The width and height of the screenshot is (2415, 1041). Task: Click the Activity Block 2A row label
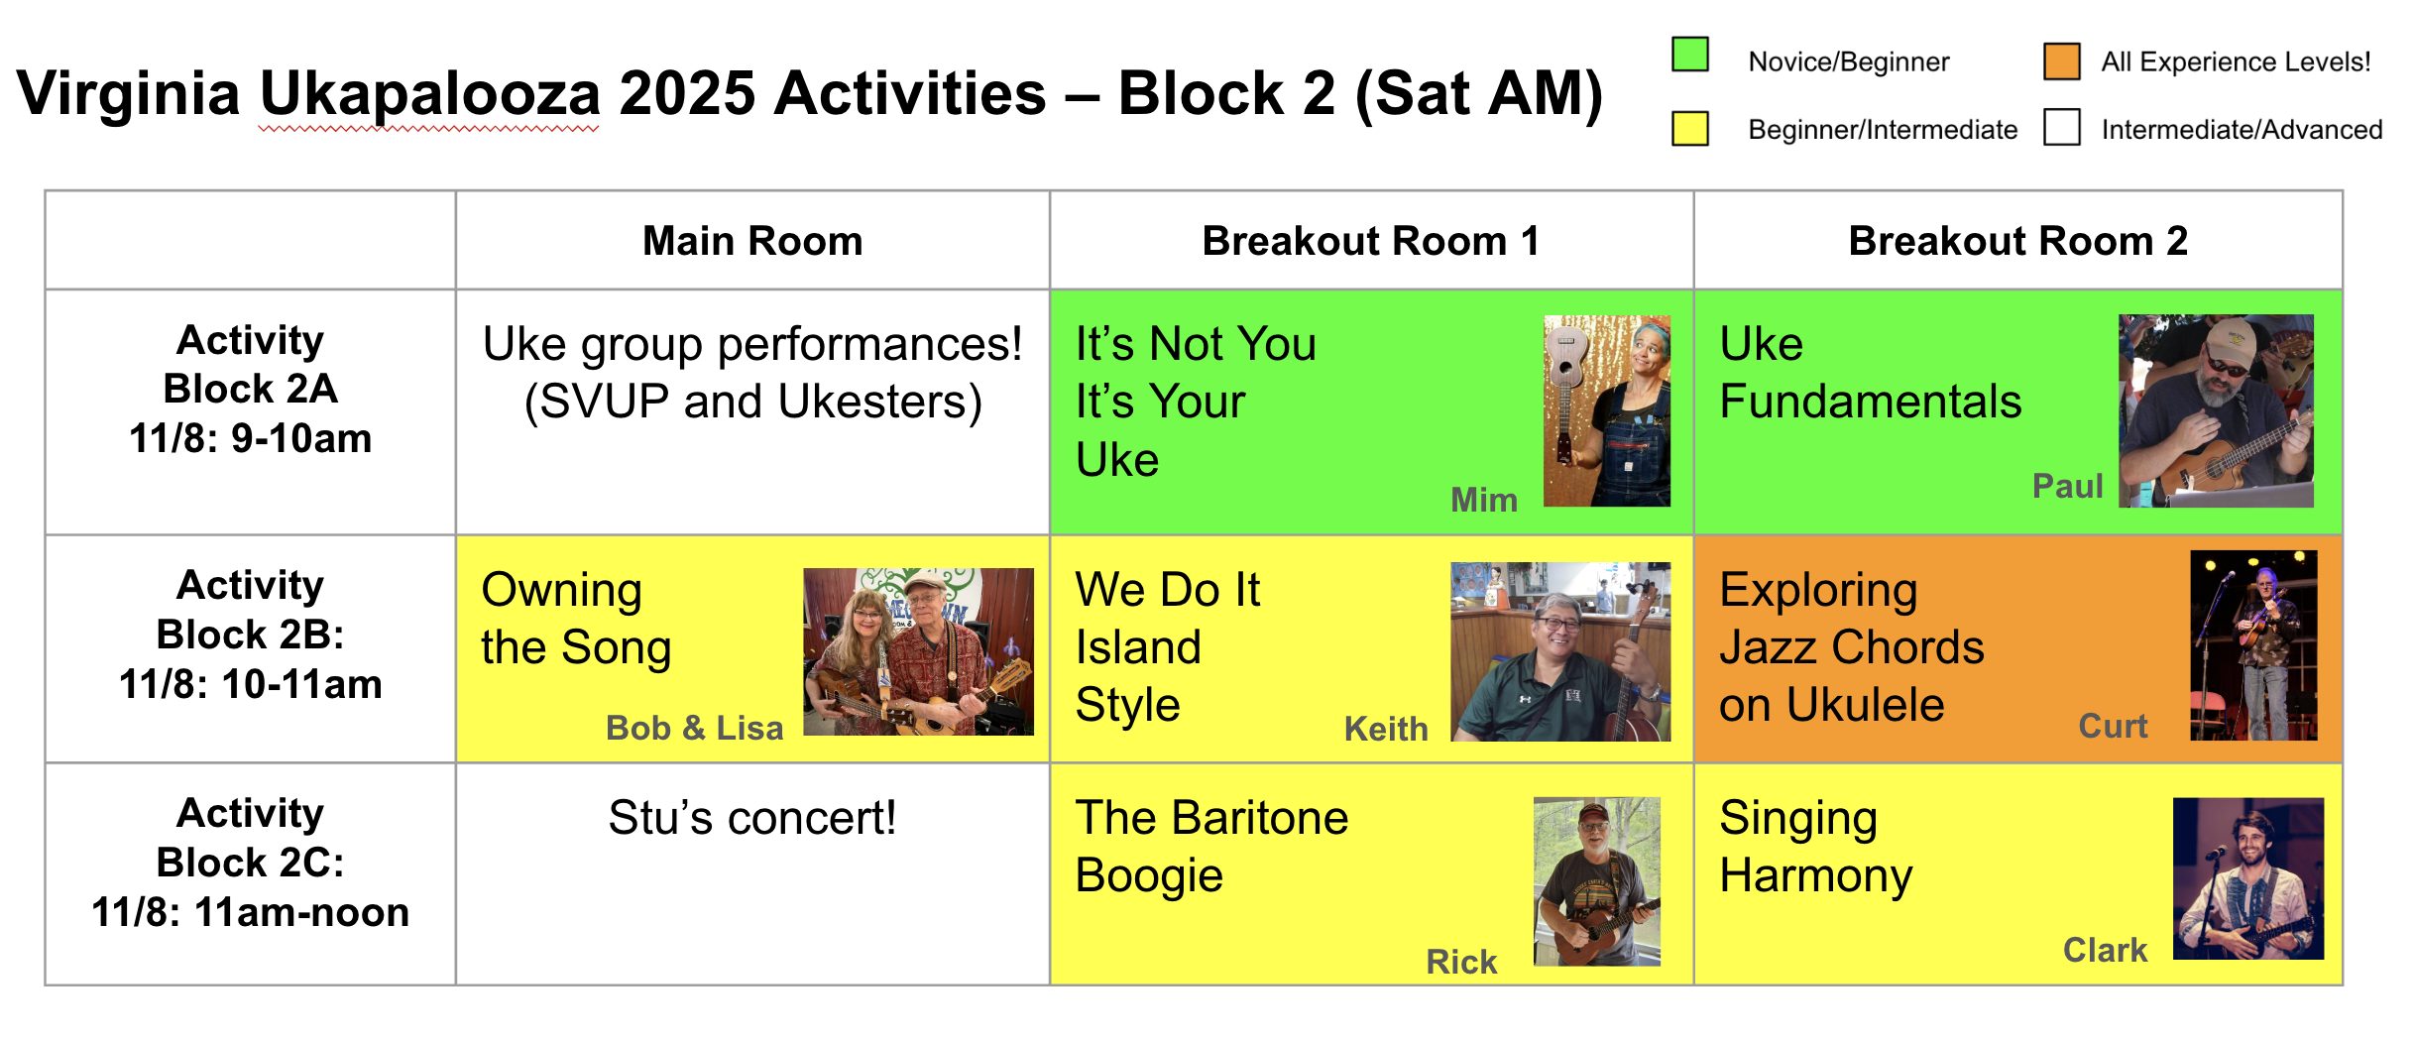[250, 389]
